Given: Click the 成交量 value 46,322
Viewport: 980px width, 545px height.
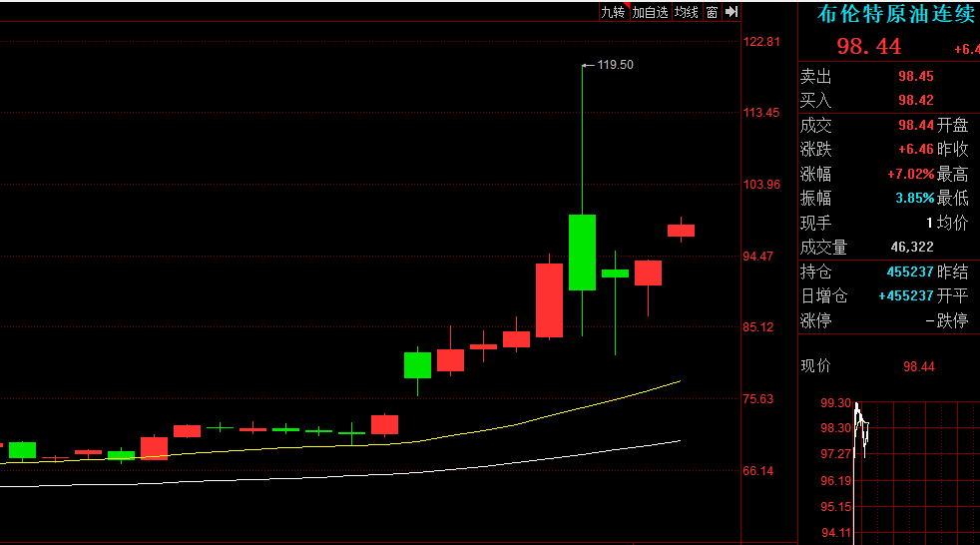Looking at the screenshot, I should 912,247.
